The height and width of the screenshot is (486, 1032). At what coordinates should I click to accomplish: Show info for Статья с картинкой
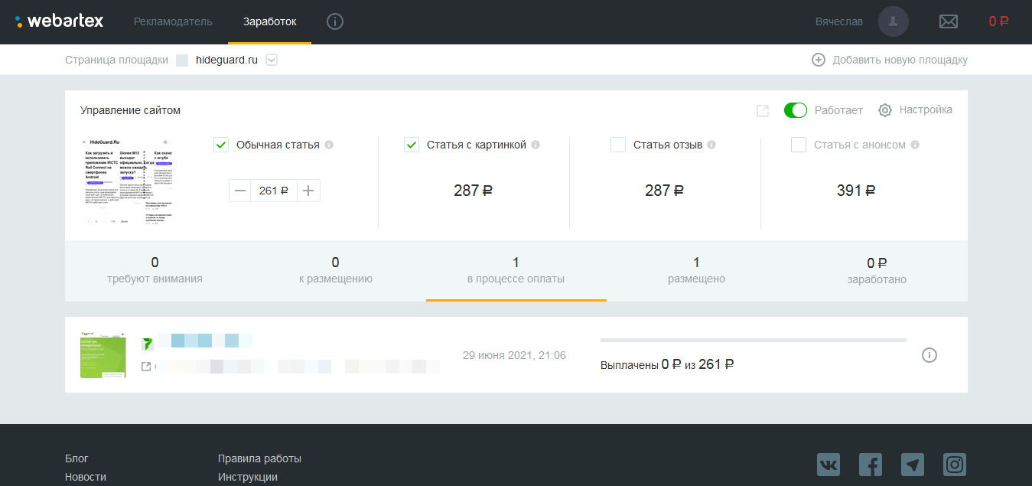coord(536,145)
